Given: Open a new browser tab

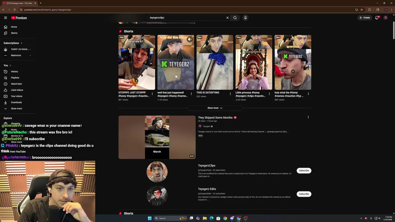Looking at the screenshot, I should [40, 3].
